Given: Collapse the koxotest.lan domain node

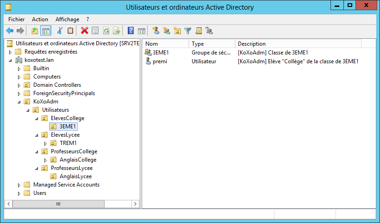Looking at the screenshot, I should [10, 60].
